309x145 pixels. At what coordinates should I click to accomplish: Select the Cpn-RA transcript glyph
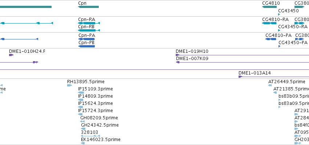[x=89, y=23]
